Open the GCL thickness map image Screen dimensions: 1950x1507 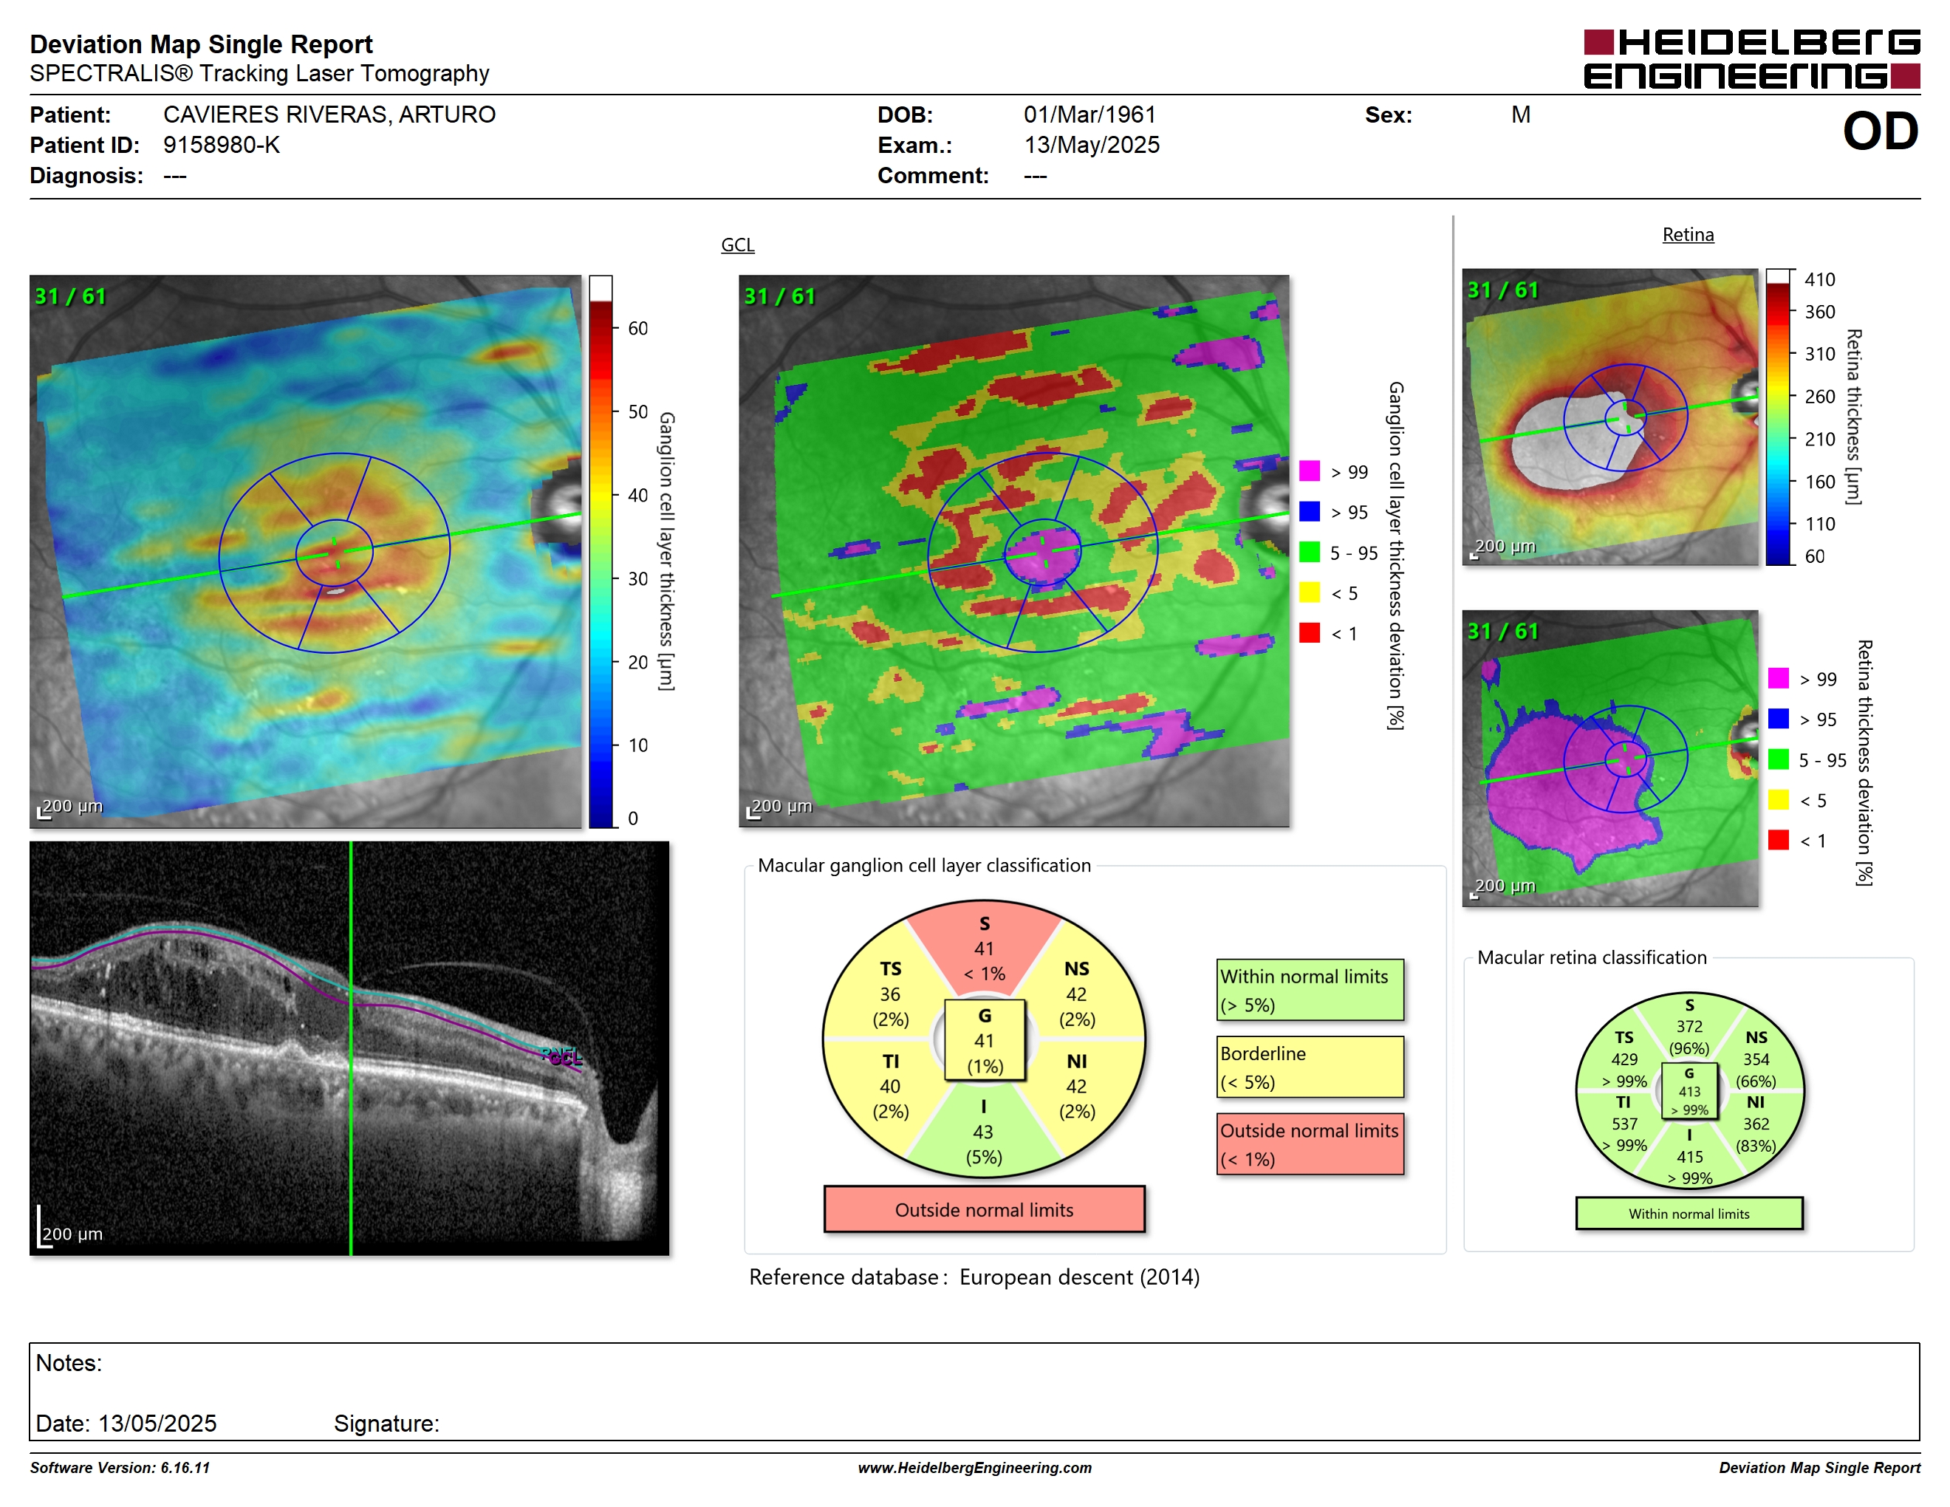(x=305, y=551)
